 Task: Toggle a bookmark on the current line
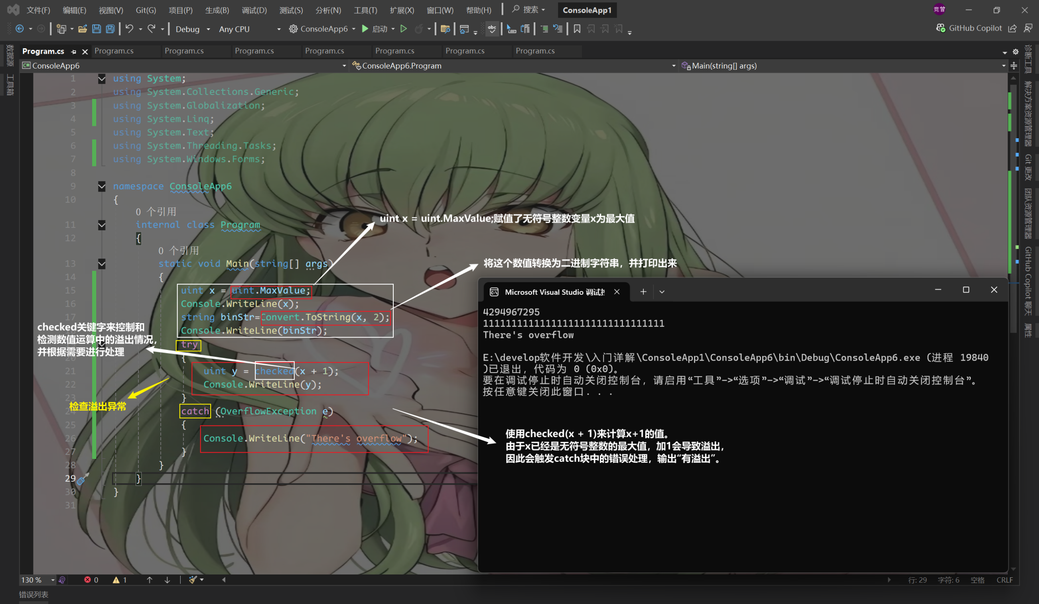(577, 29)
